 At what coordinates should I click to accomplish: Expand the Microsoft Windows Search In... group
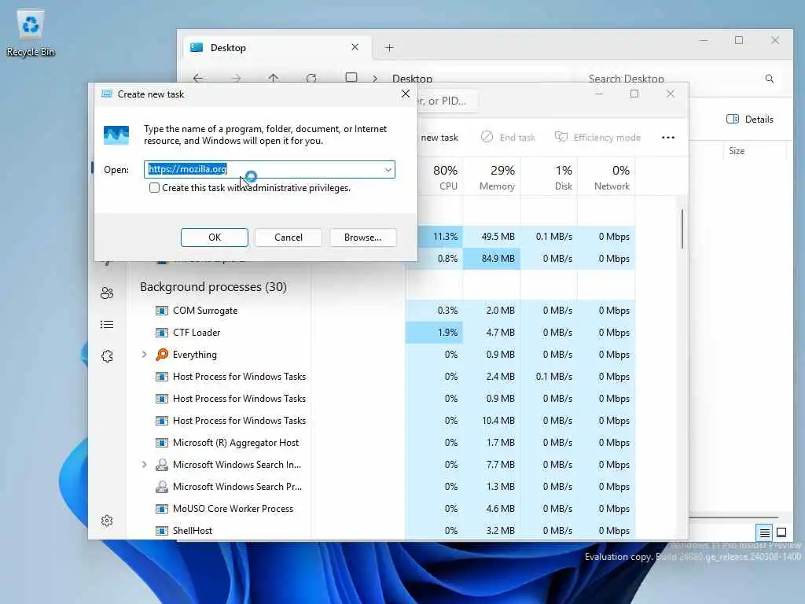tap(145, 465)
